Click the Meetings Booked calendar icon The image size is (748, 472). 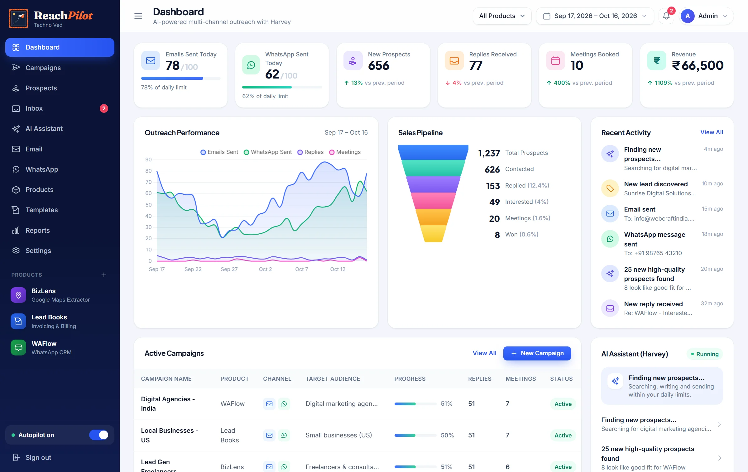(555, 60)
